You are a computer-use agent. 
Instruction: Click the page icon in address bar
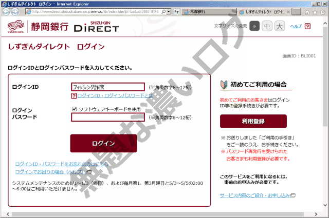point(29,12)
